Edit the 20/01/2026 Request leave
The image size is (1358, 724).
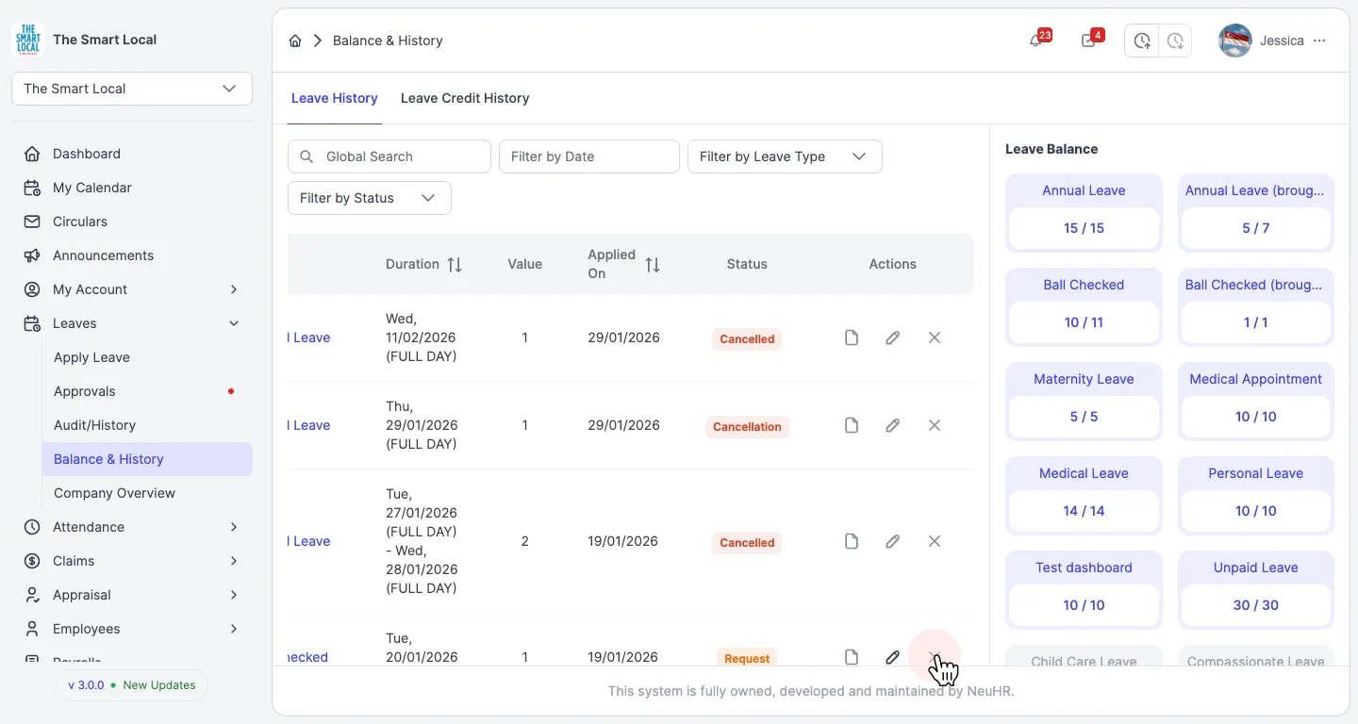(x=893, y=656)
